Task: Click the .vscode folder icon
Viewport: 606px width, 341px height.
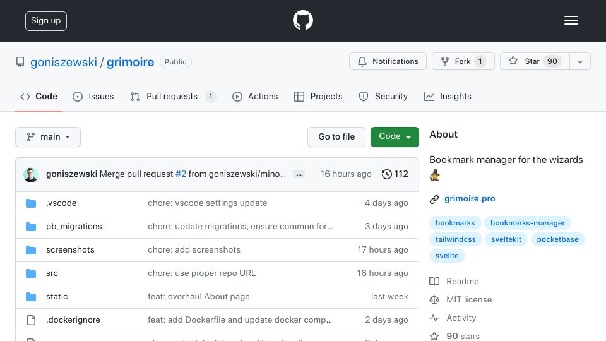Action: point(31,203)
